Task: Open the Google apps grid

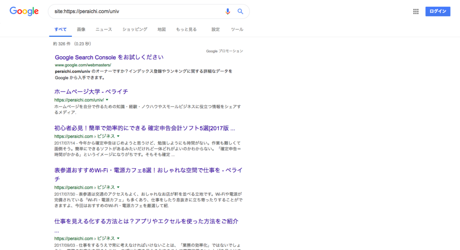Action: pos(416,12)
